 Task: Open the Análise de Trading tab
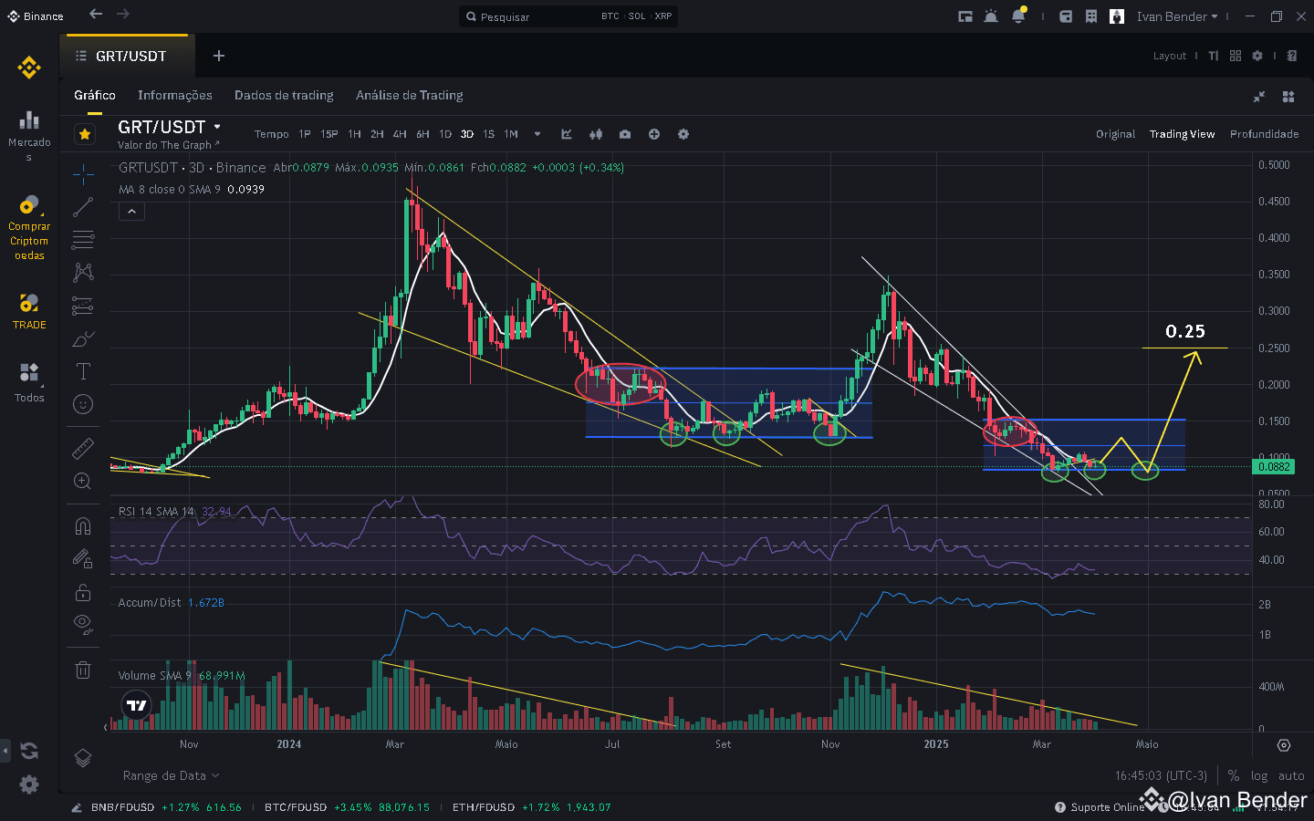[x=410, y=95]
